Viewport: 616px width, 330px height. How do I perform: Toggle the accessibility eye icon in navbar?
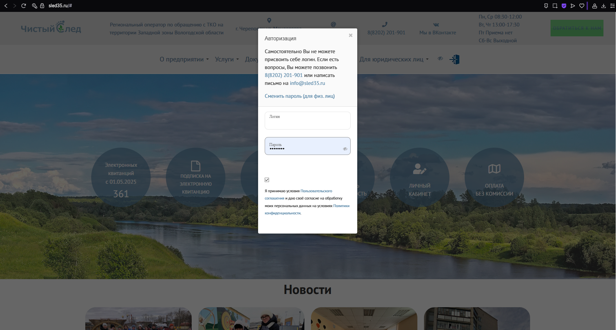(440, 58)
